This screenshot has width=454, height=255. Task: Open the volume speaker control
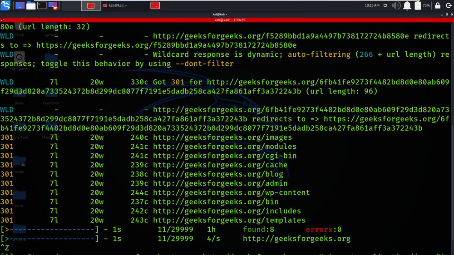396,5
